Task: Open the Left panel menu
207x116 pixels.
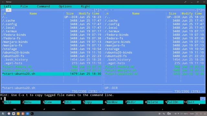Action: click(7, 6)
